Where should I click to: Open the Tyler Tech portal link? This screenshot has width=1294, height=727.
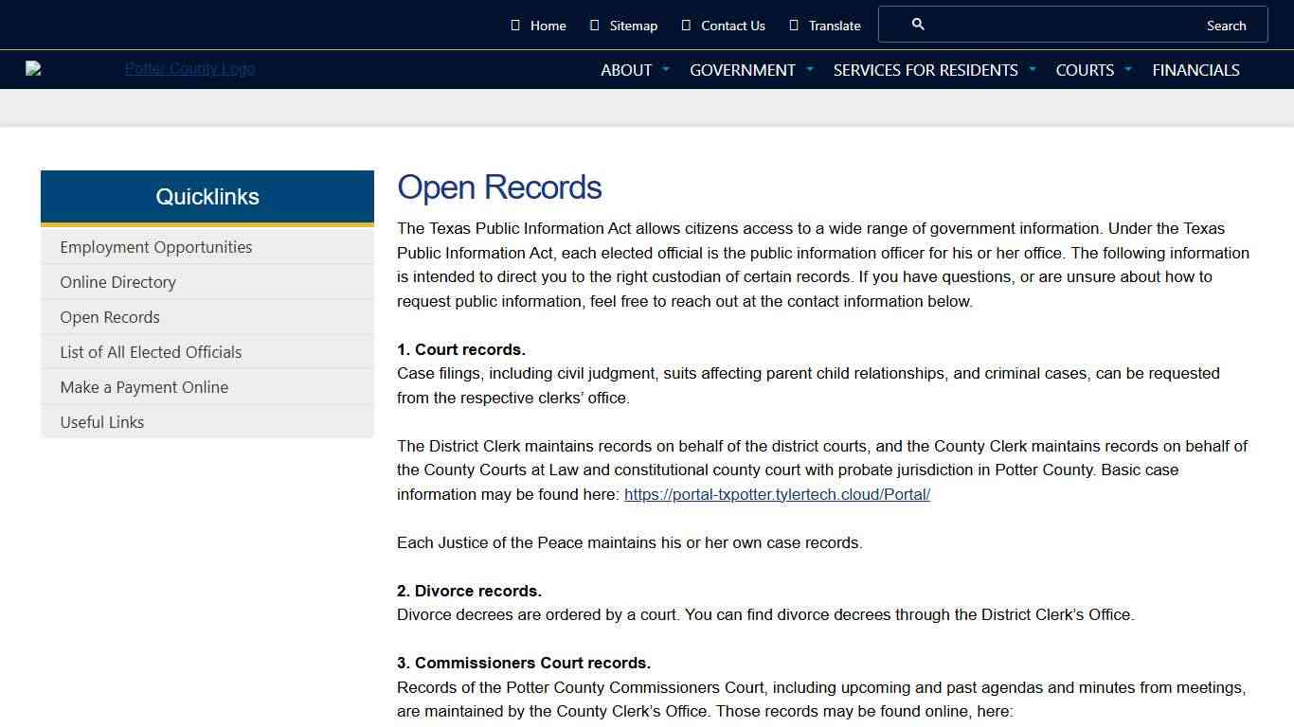pos(777,493)
